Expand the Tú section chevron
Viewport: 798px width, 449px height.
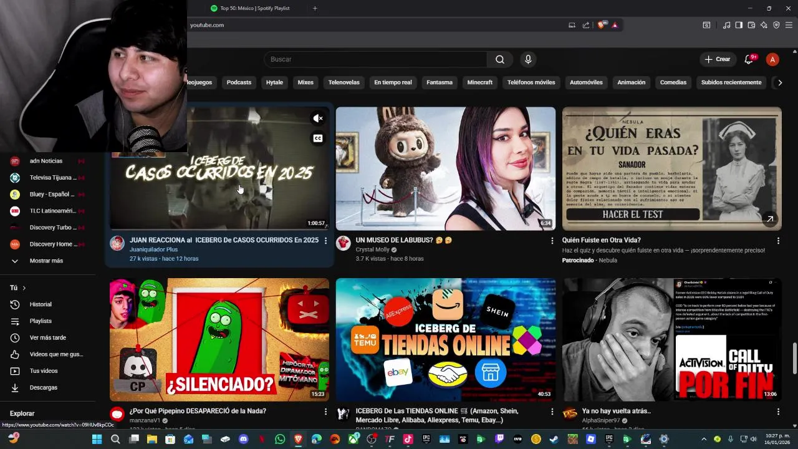pyautogui.click(x=24, y=288)
